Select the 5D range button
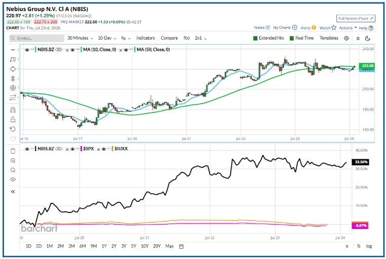Viewport: 386px width, 259px height. (38, 246)
